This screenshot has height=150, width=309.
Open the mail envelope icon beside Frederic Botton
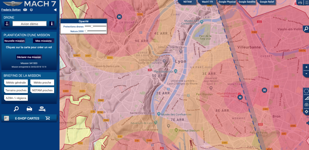click(x=25, y=10)
